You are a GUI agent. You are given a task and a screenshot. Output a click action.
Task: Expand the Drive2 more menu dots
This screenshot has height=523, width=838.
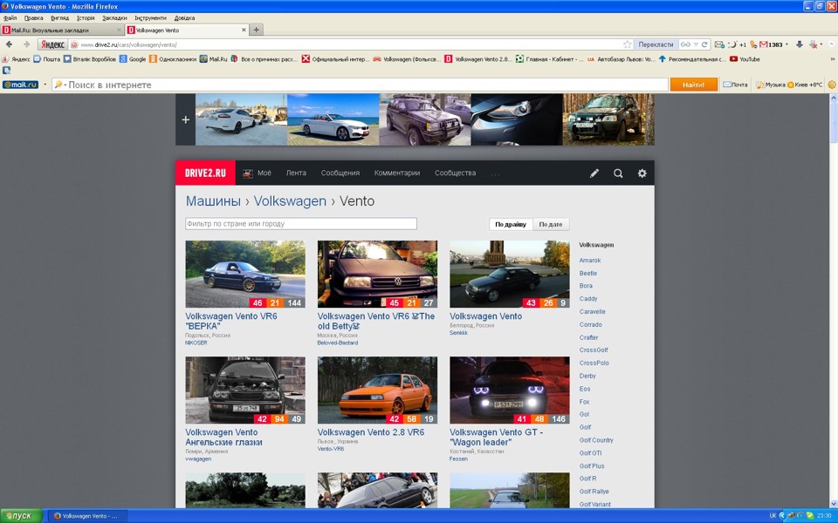tap(496, 173)
